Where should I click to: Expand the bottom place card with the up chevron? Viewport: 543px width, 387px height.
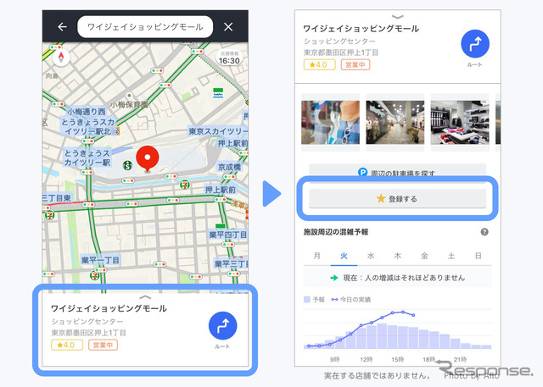pos(145,297)
